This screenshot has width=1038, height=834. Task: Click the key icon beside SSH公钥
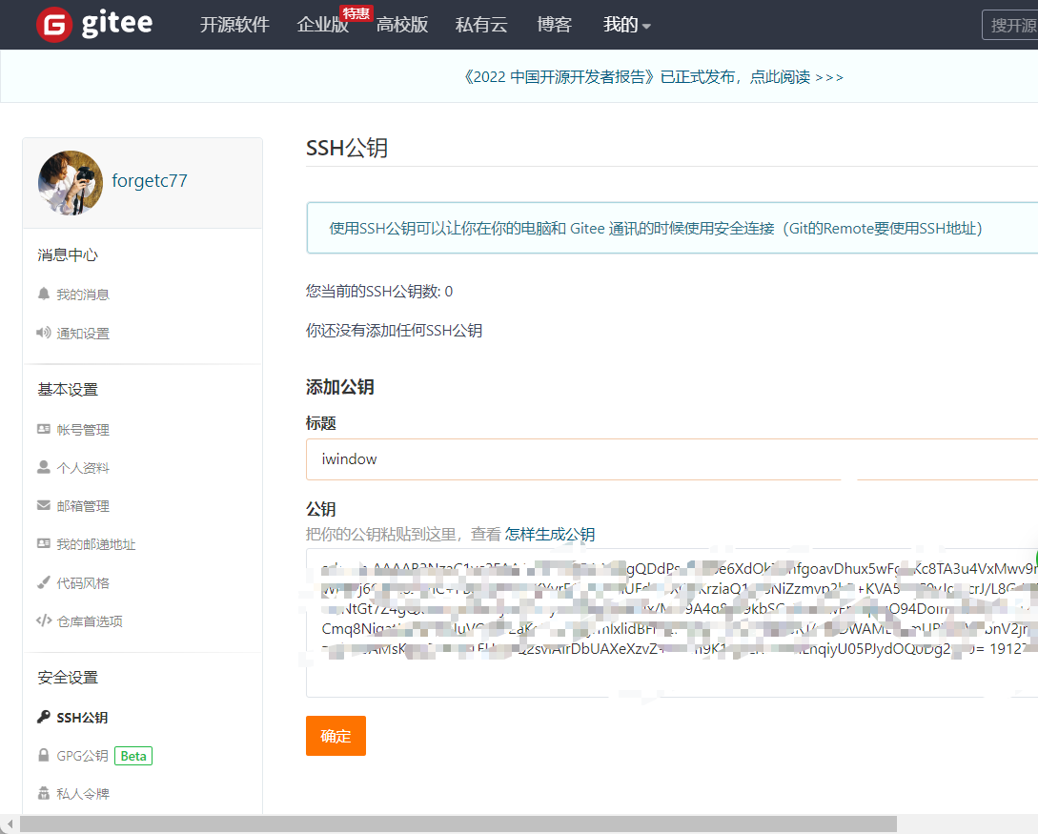coord(44,717)
